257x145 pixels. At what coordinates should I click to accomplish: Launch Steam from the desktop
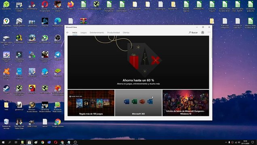(6, 89)
